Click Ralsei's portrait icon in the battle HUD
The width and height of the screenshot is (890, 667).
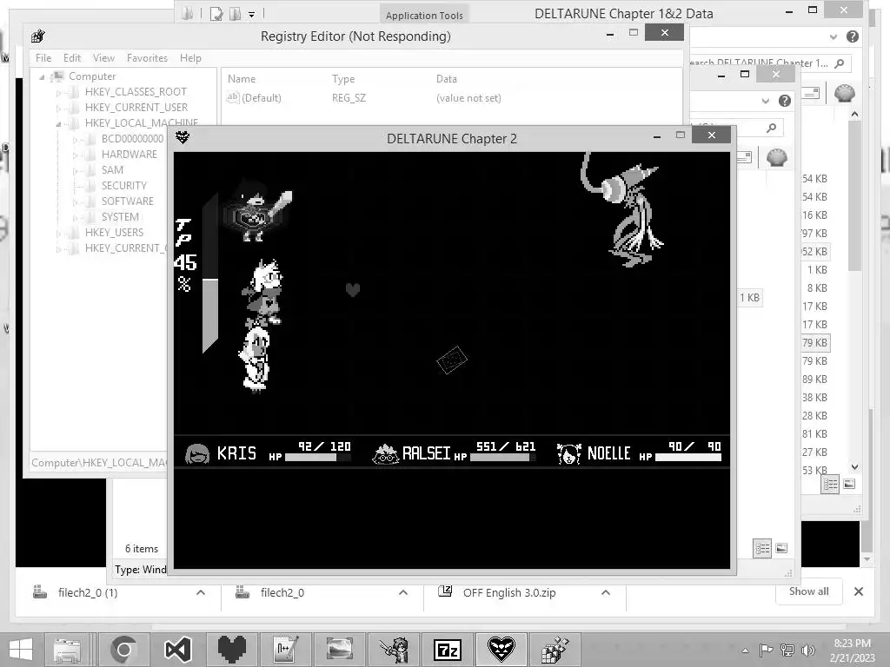click(385, 453)
